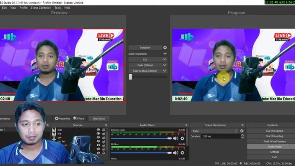Click the Preview scene canvas
This screenshot has width=295, height=166.
coord(62,65)
